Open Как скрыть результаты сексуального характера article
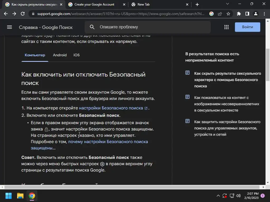270x202 pixels. [x=228, y=80]
